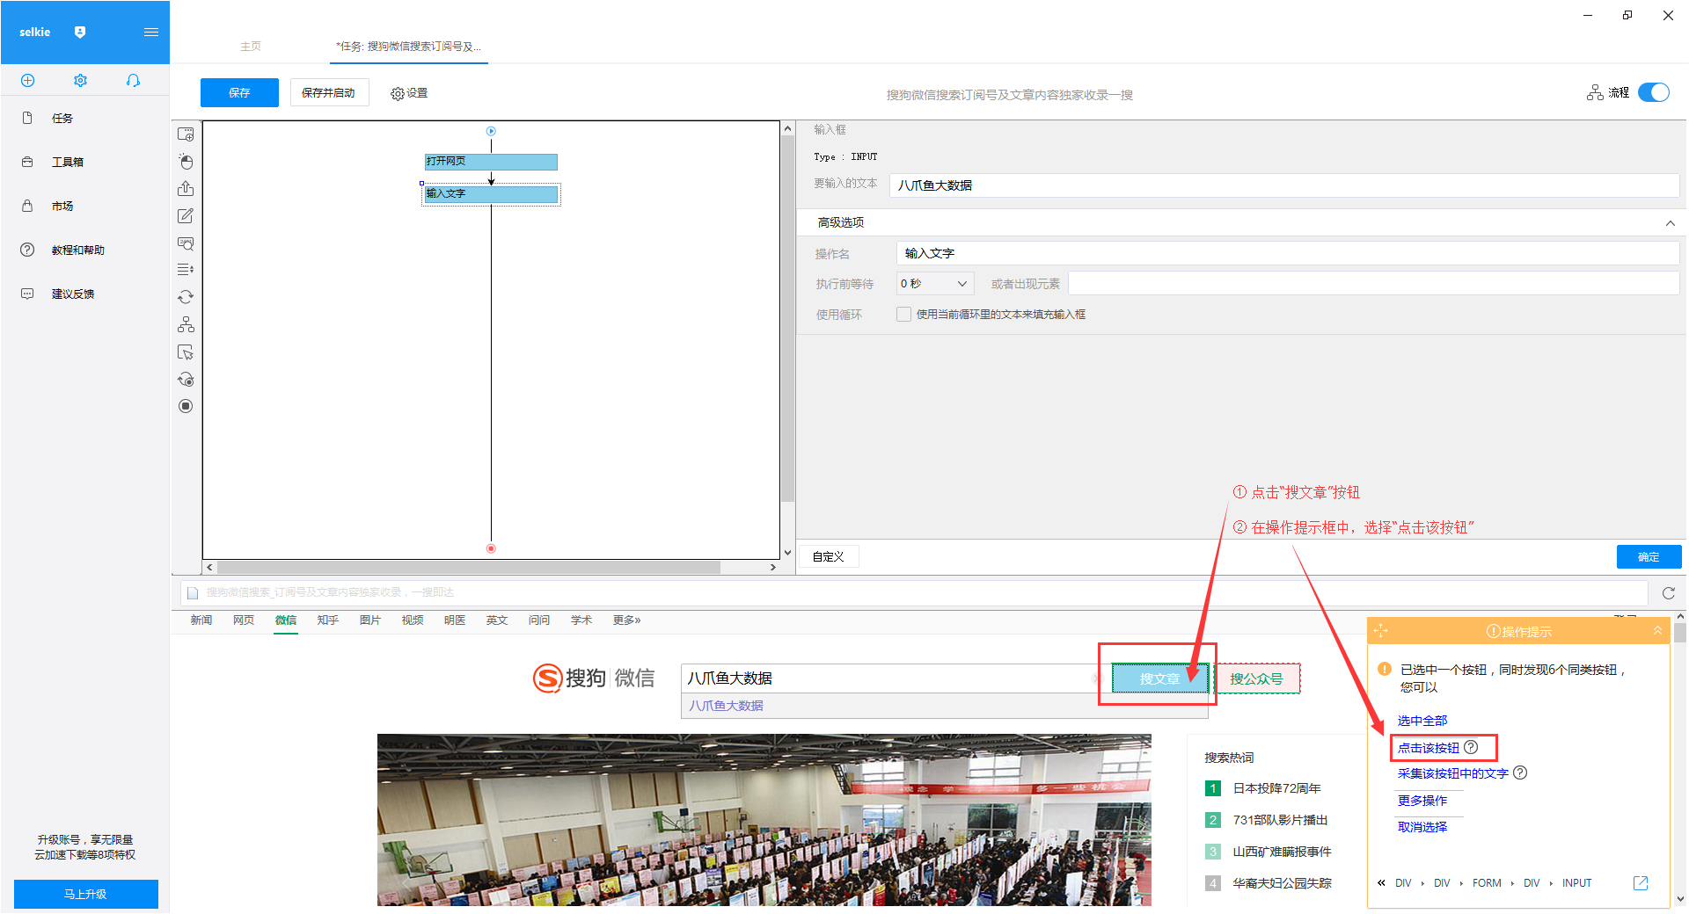Choose the loop step icon
Viewport: 1689px width, 914px height.
(x=186, y=297)
